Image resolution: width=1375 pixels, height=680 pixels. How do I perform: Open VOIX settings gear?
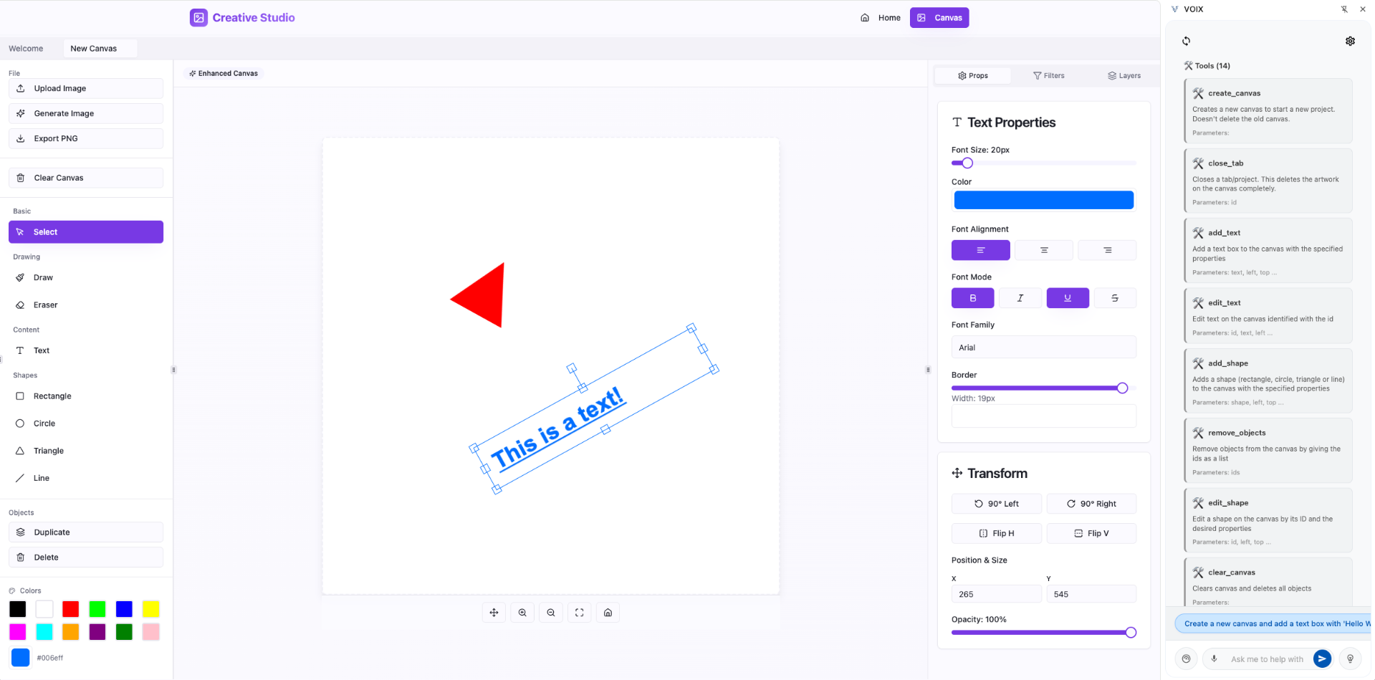coord(1350,41)
